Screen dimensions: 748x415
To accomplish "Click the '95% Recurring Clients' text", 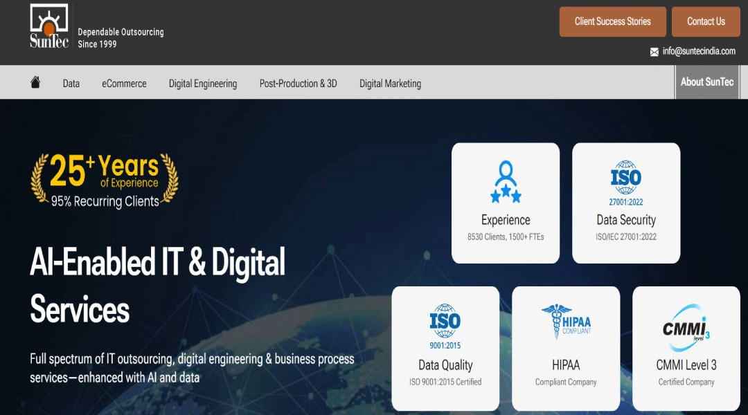I will pos(105,201).
